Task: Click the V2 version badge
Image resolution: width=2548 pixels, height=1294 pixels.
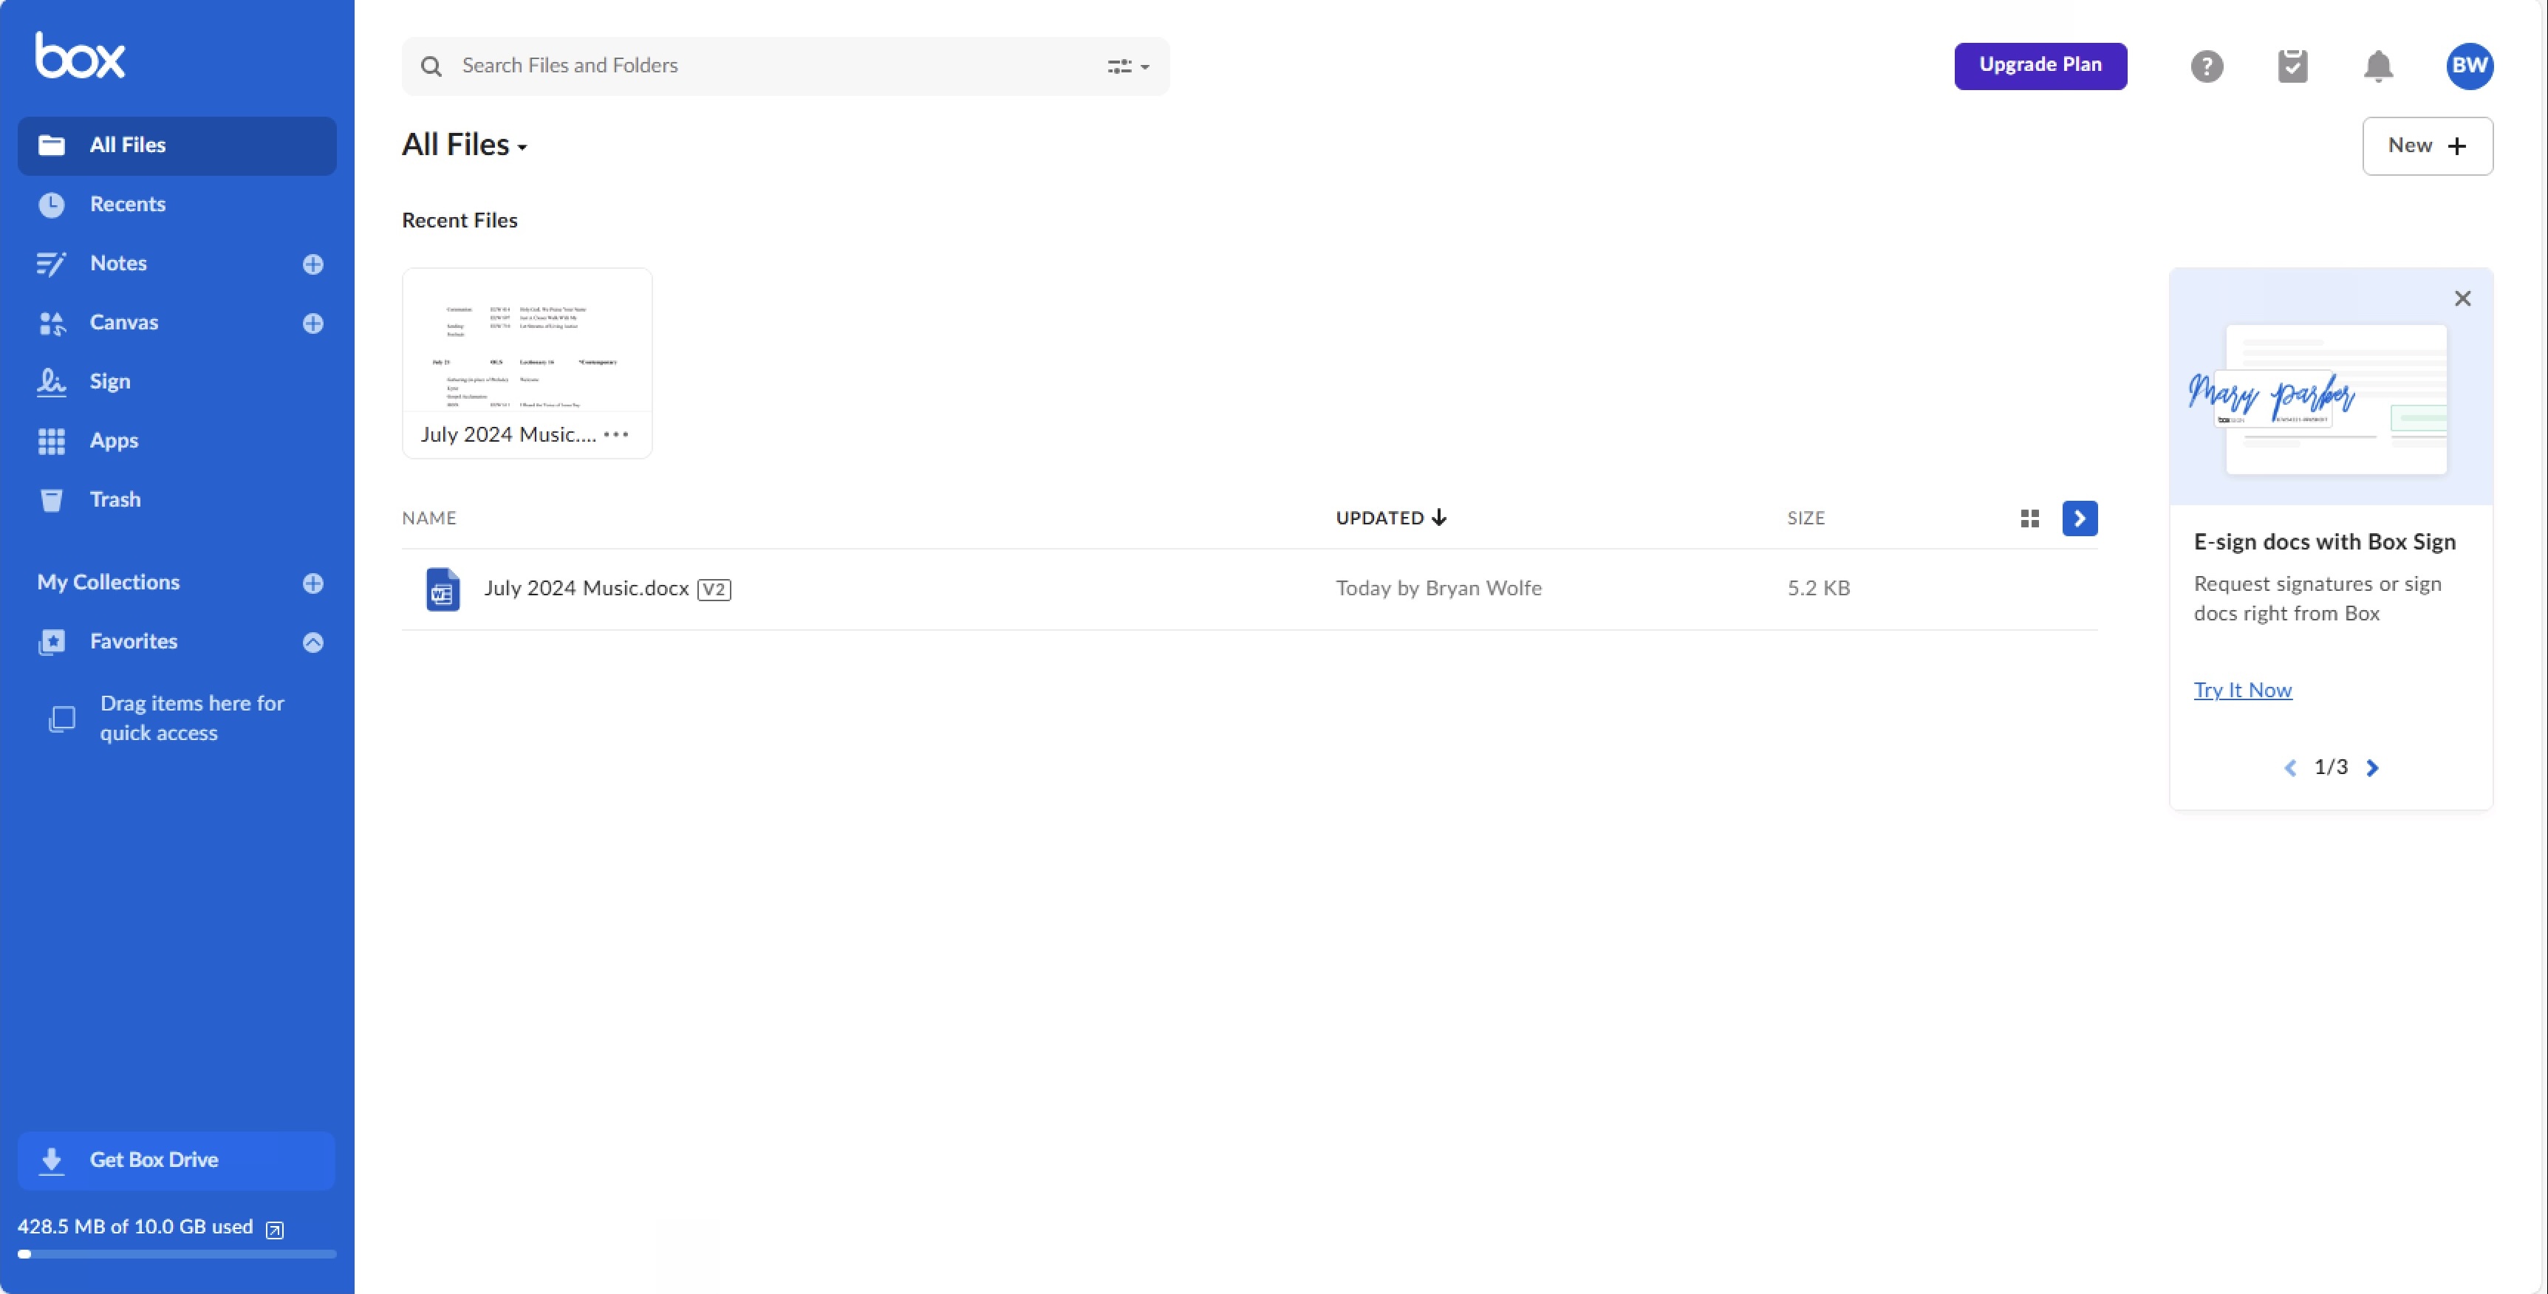Action: (714, 589)
